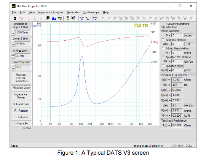Toggle the LOG Z scale icon

click(x=60, y=18)
